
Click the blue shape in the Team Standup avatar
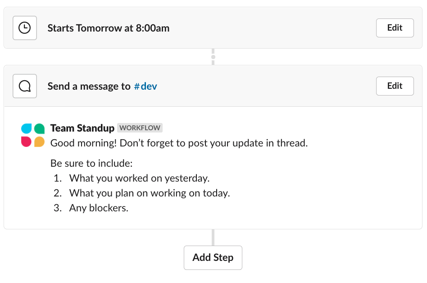pos(27,129)
